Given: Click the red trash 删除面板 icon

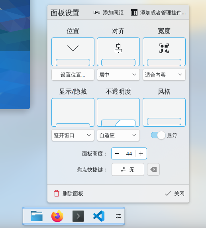Looking at the screenshot, I should point(57,194).
